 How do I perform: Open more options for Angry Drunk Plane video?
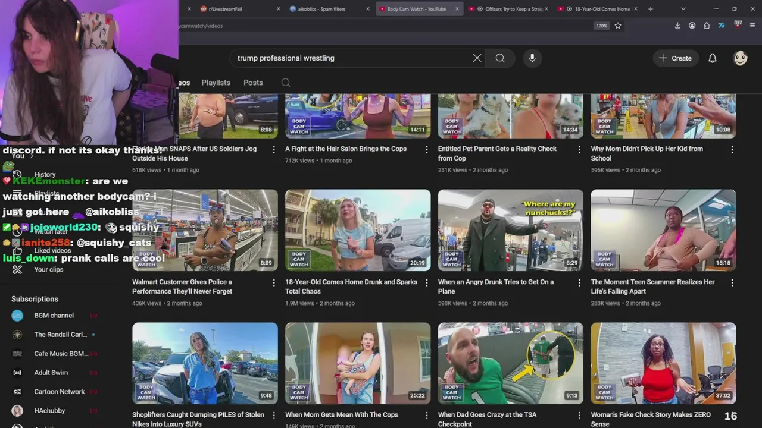click(x=579, y=283)
